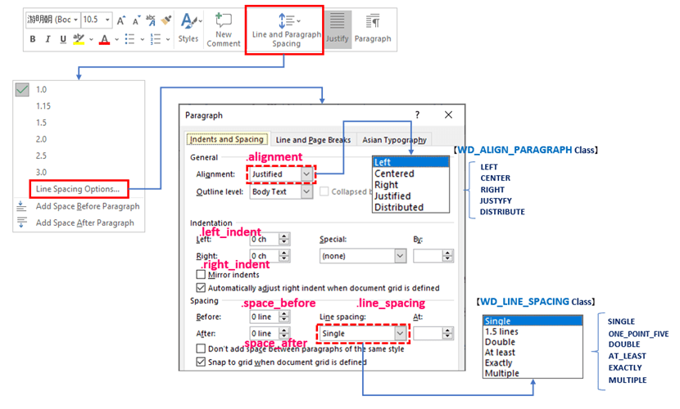This screenshot has width=680, height=409.
Task: Click the Left indent stepper
Action: [x=283, y=239]
